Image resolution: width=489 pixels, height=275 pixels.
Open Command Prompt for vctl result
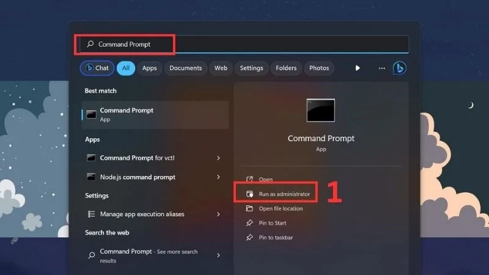coord(155,158)
